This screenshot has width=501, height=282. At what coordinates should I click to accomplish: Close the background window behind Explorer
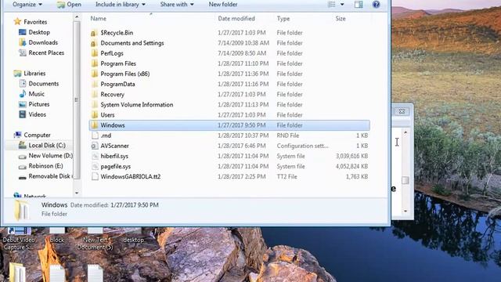pyautogui.click(x=402, y=111)
